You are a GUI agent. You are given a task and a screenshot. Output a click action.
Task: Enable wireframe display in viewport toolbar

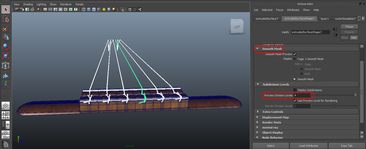tap(84, 9)
